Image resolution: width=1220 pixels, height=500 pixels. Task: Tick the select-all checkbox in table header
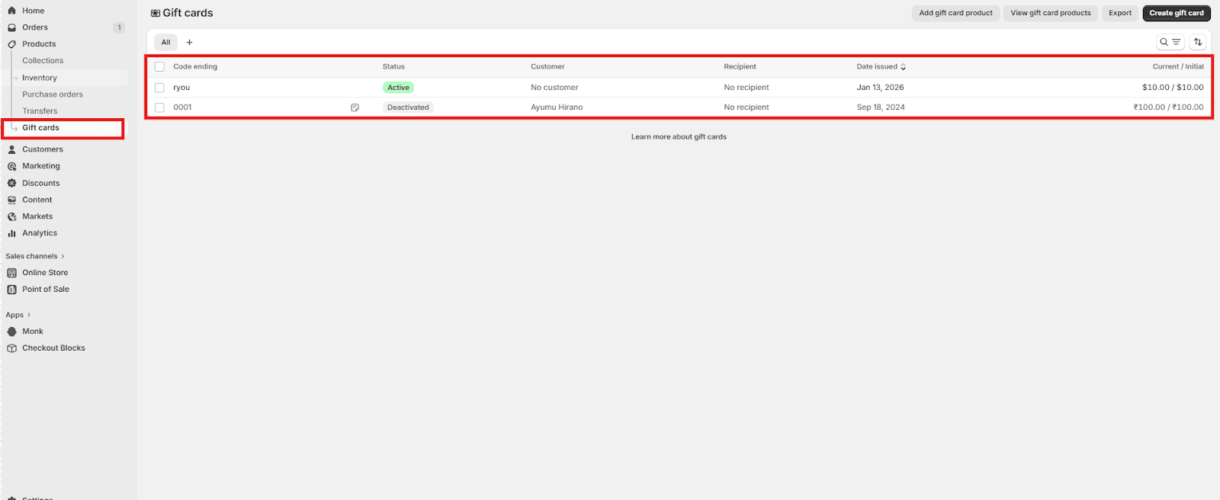click(x=159, y=67)
